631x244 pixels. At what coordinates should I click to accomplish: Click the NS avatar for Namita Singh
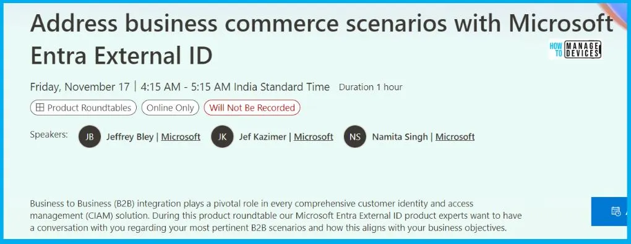click(x=355, y=137)
